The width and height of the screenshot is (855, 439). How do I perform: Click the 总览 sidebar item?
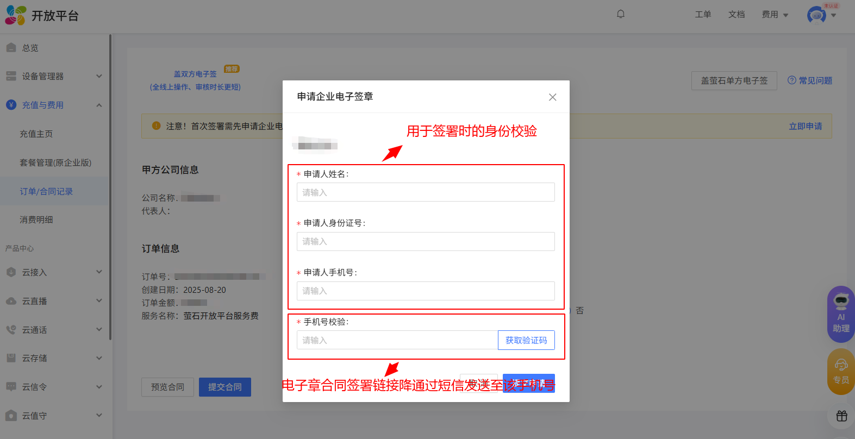click(30, 48)
